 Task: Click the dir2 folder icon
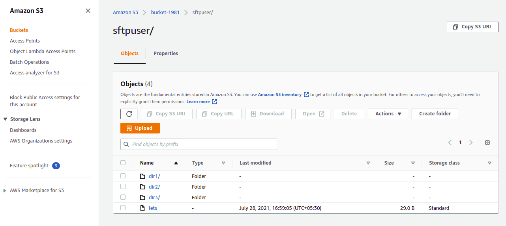pyautogui.click(x=142, y=187)
